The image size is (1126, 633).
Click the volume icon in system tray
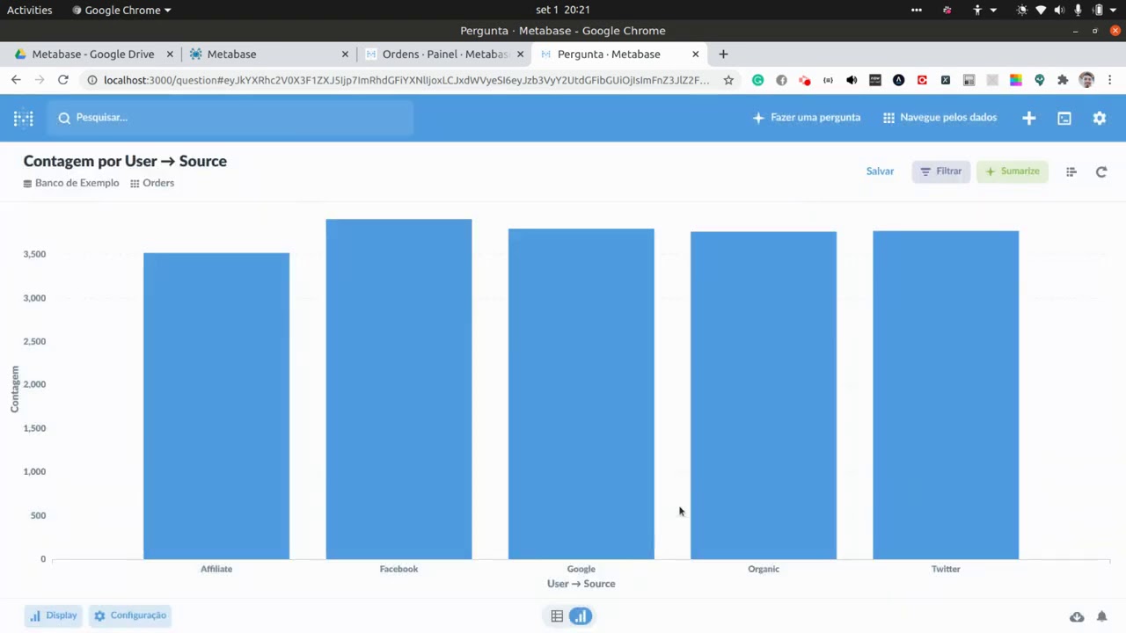pyautogui.click(x=1059, y=10)
